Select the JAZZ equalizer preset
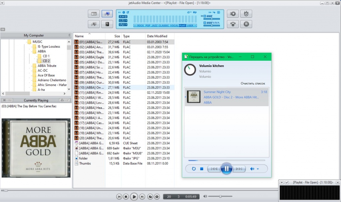The height and width of the screenshot is (202, 341). point(155,26)
